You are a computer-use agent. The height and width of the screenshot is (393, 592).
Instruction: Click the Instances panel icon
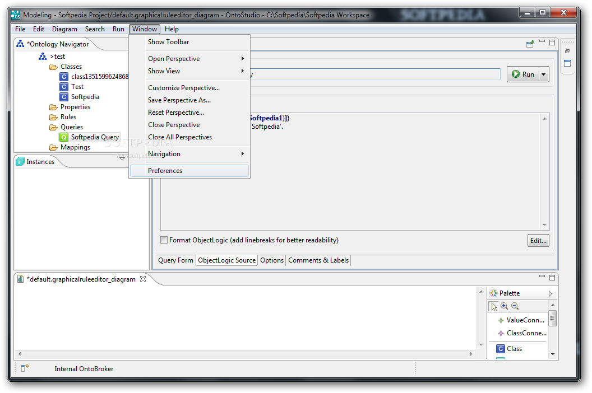(20, 161)
